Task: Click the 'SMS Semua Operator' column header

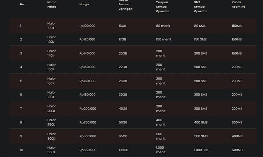Action: tap(201, 7)
